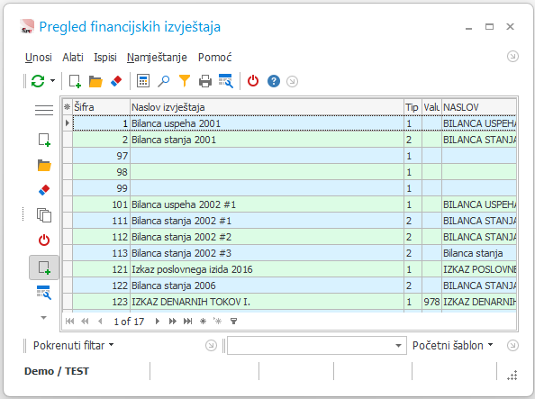Select row Bilanca stanja 2002 #1
Viewport: 535px width, 399px height.
(x=289, y=221)
